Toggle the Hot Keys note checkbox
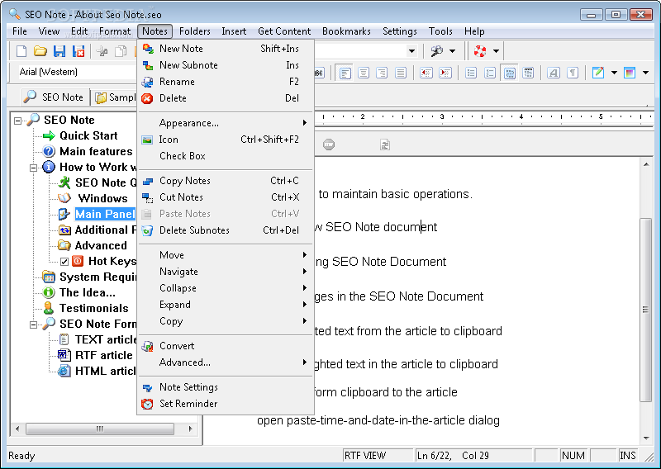The image size is (661, 469). (x=64, y=262)
